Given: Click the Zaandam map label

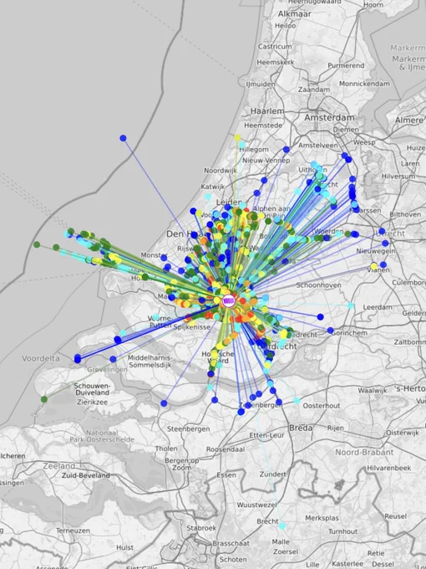Looking at the screenshot, I should pyautogui.click(x=314, y=90).
